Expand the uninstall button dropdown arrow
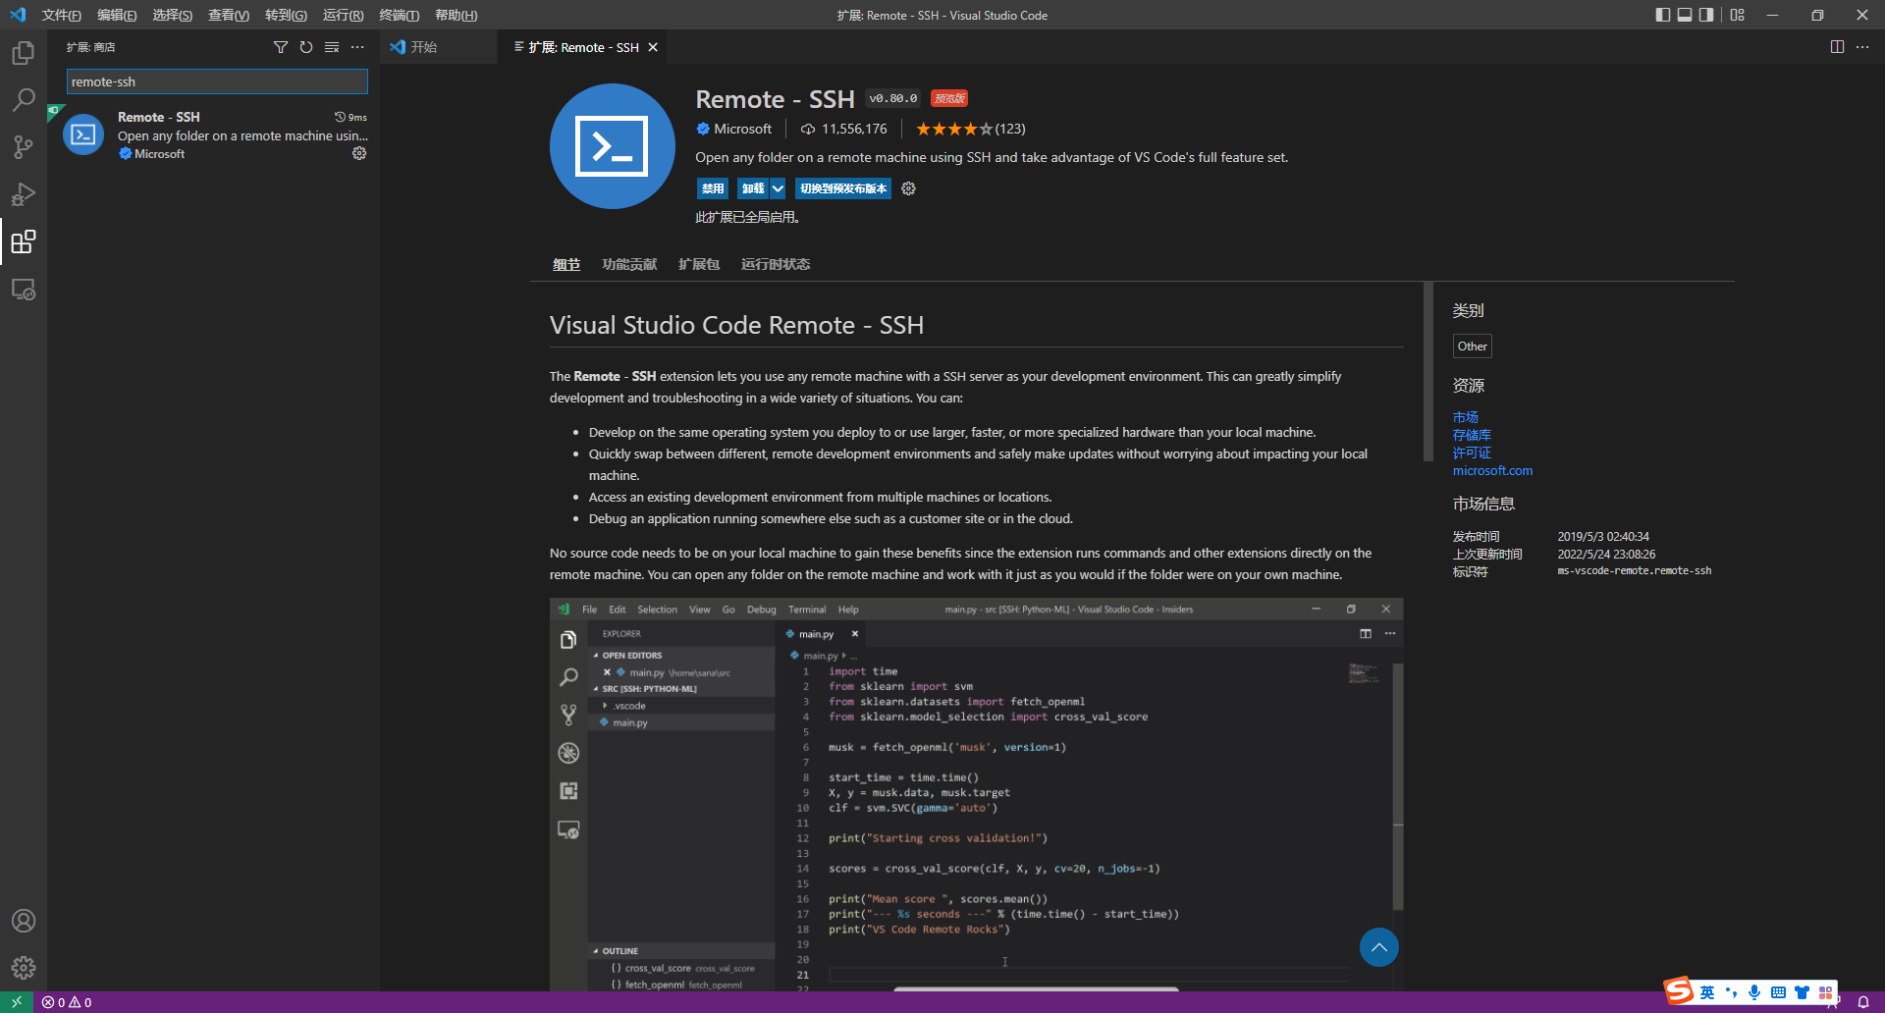Viewport: 1885px width, 1013px height. pos(778,188)
